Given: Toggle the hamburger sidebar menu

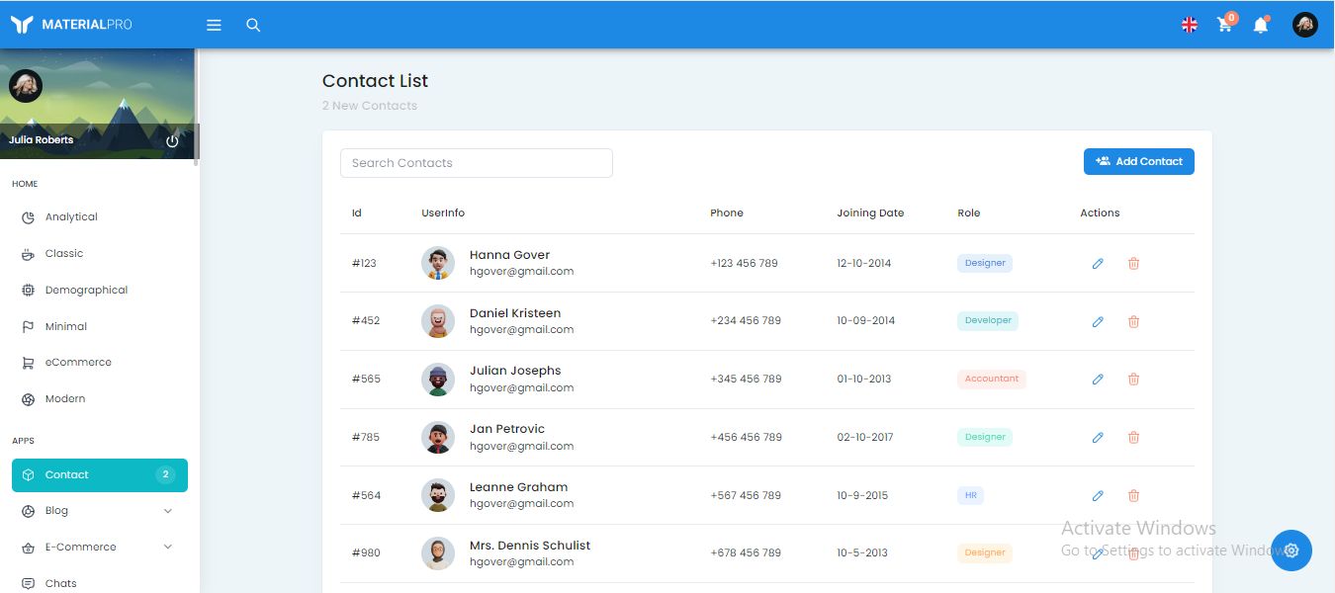Looking at the screenshot, I should tap(214, 25).
